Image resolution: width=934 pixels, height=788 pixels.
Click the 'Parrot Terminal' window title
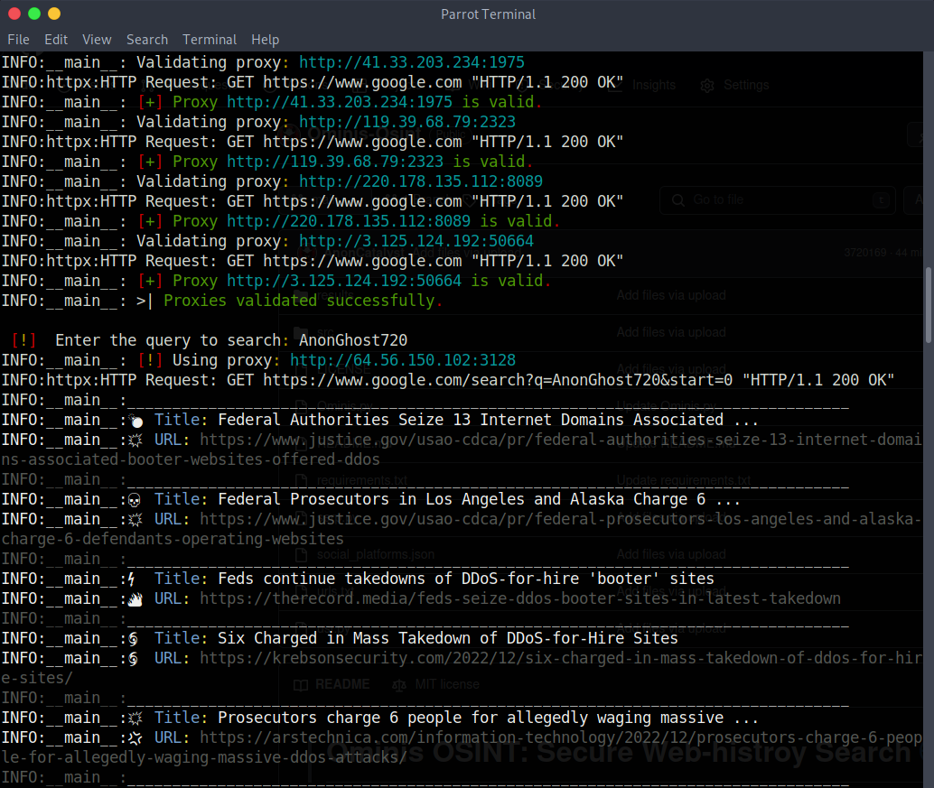pos(488,14)
